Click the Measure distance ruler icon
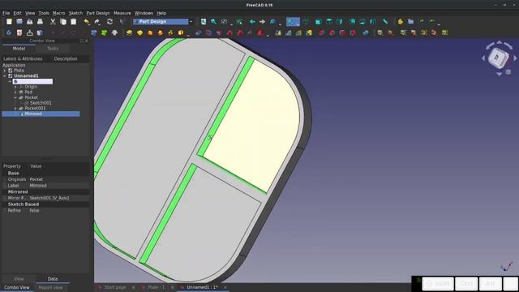Image resolution: width=519 pixels, height=292 pixels. 385,22
